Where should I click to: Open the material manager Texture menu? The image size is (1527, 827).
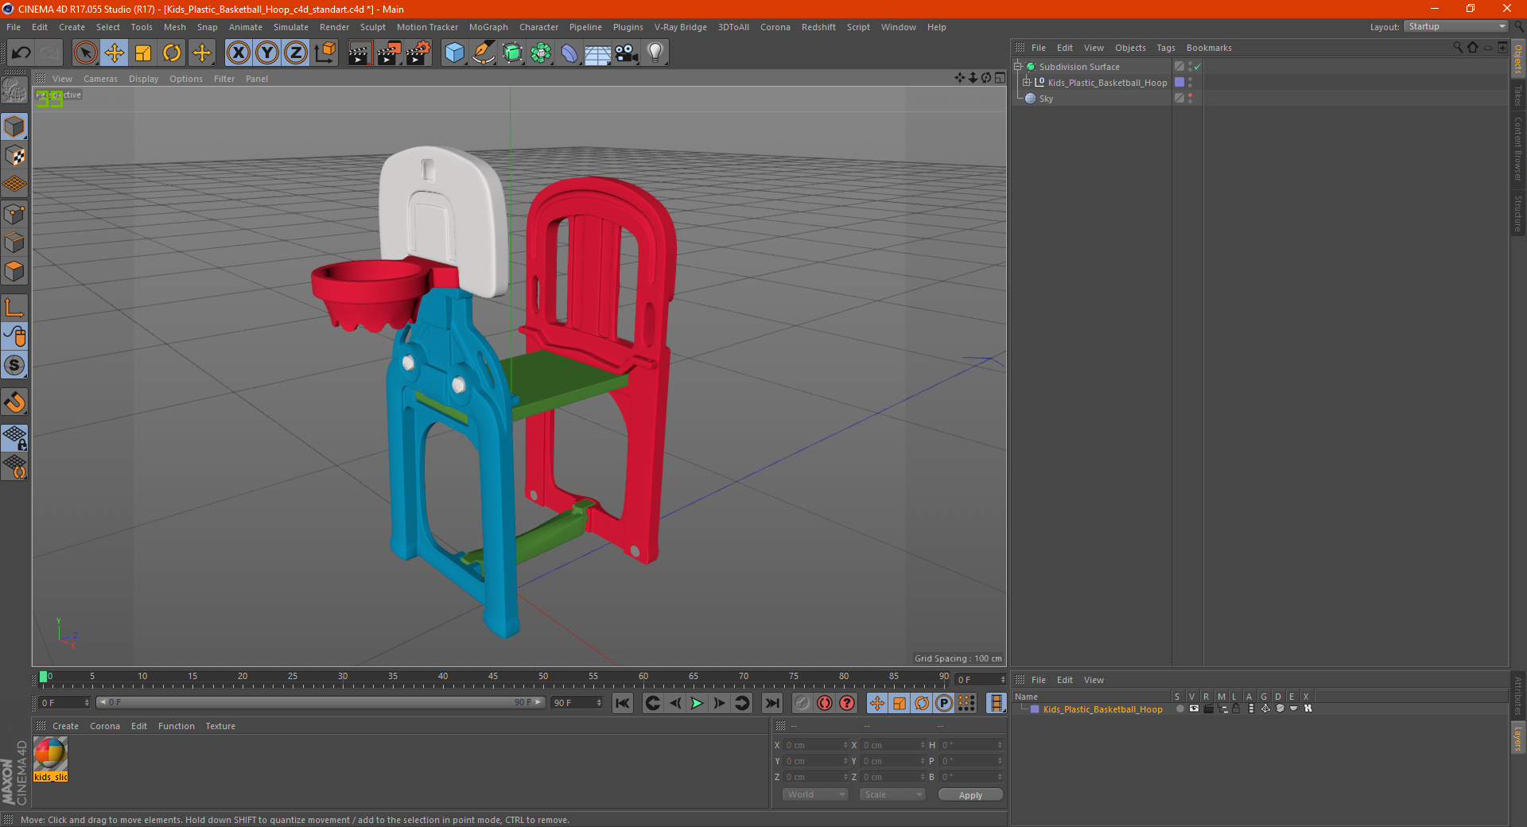pos(220,726)
